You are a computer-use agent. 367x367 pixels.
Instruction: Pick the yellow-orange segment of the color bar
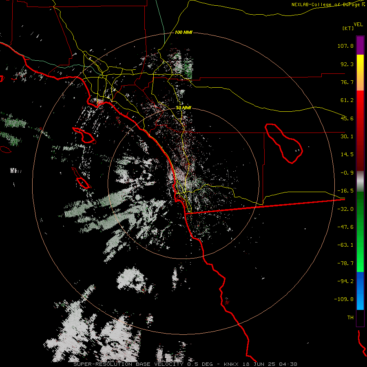[x=360, y=73]
